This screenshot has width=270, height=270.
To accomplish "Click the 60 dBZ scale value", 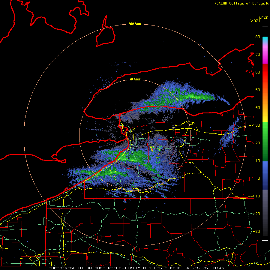I will [258, 72].
